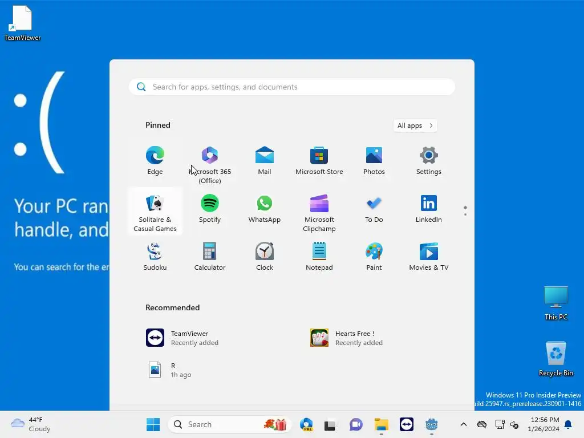584x438 pixels.
Task: Go to next pinned apps page dots
Action: [x=465, y=211]
